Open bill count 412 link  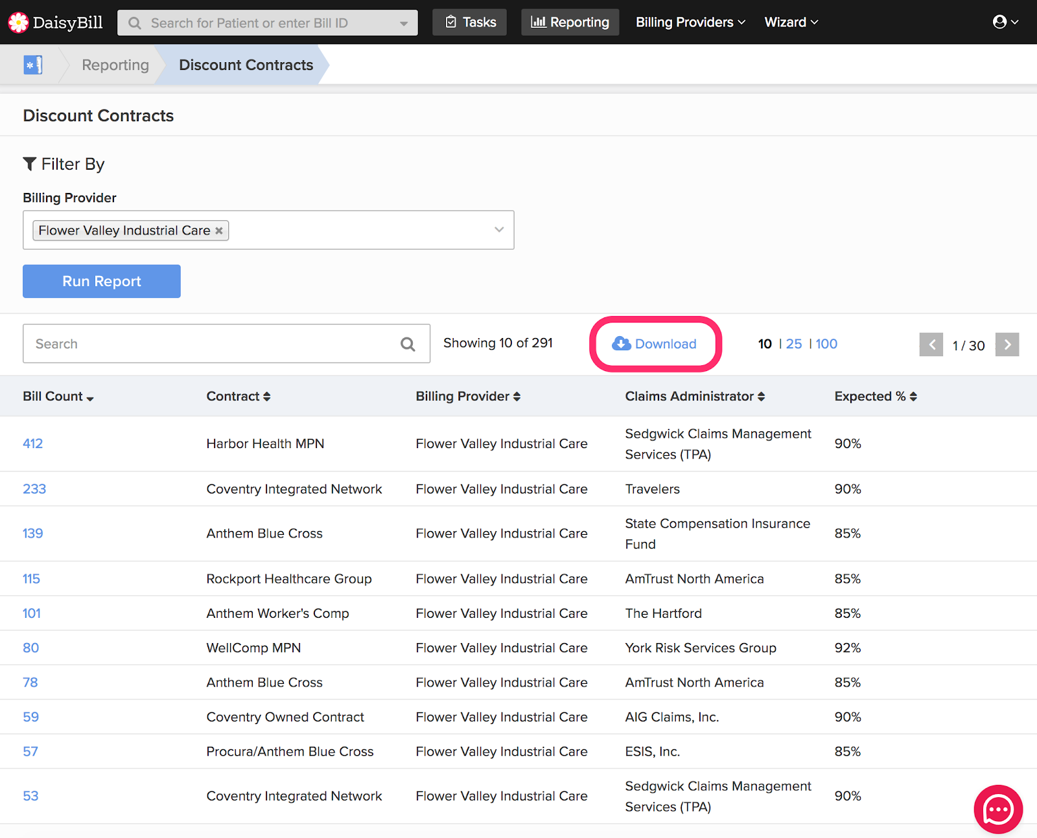[x=32, y=444]
